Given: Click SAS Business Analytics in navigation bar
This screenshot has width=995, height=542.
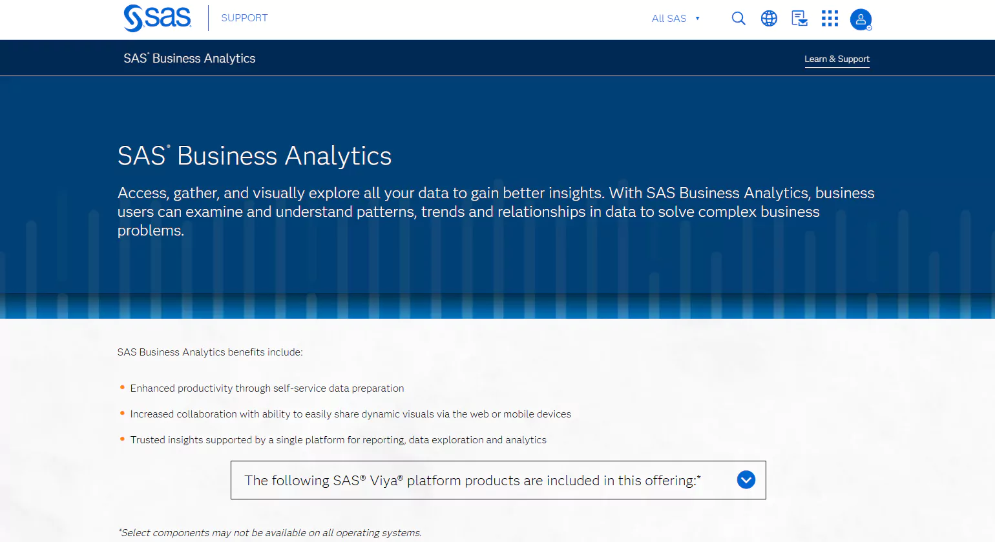Looking at the screenshot, I should click(x=189, y=59).
